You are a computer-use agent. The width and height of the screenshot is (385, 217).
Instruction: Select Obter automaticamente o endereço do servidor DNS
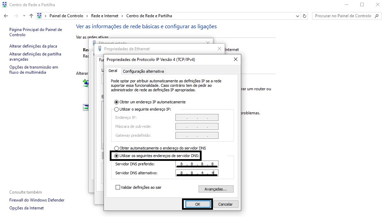(117, 148)
